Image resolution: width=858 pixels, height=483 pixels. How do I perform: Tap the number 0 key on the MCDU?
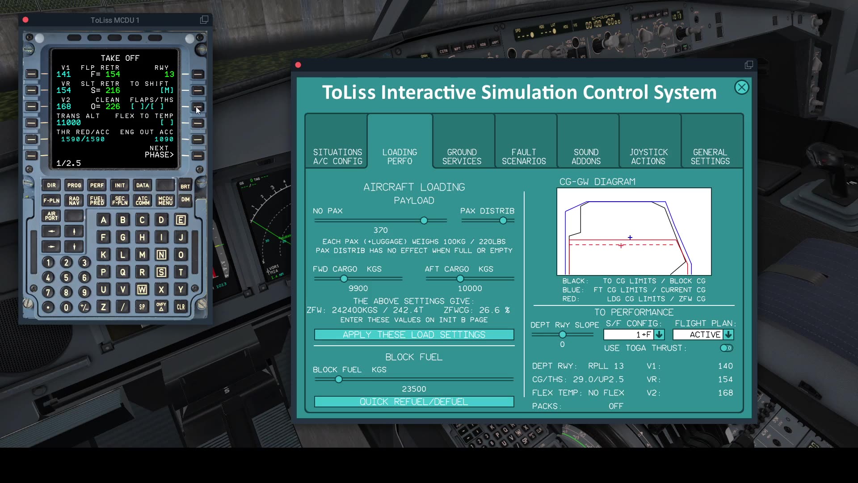(66, 307)
